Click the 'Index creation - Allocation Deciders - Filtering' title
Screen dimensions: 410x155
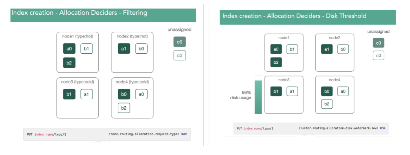pyautogui.click(x=79, y=13)
